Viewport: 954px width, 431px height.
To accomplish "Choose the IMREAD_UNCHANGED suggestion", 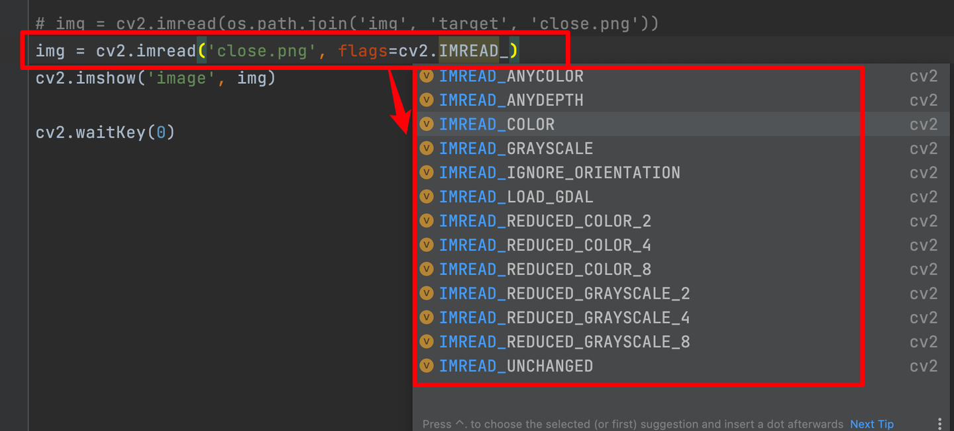I will pos(516,366).
